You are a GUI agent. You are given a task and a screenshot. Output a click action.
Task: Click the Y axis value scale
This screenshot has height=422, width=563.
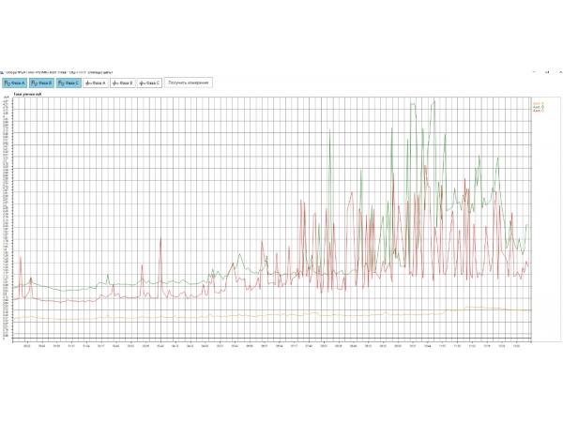pyautogui.click(x=7, y=216)
